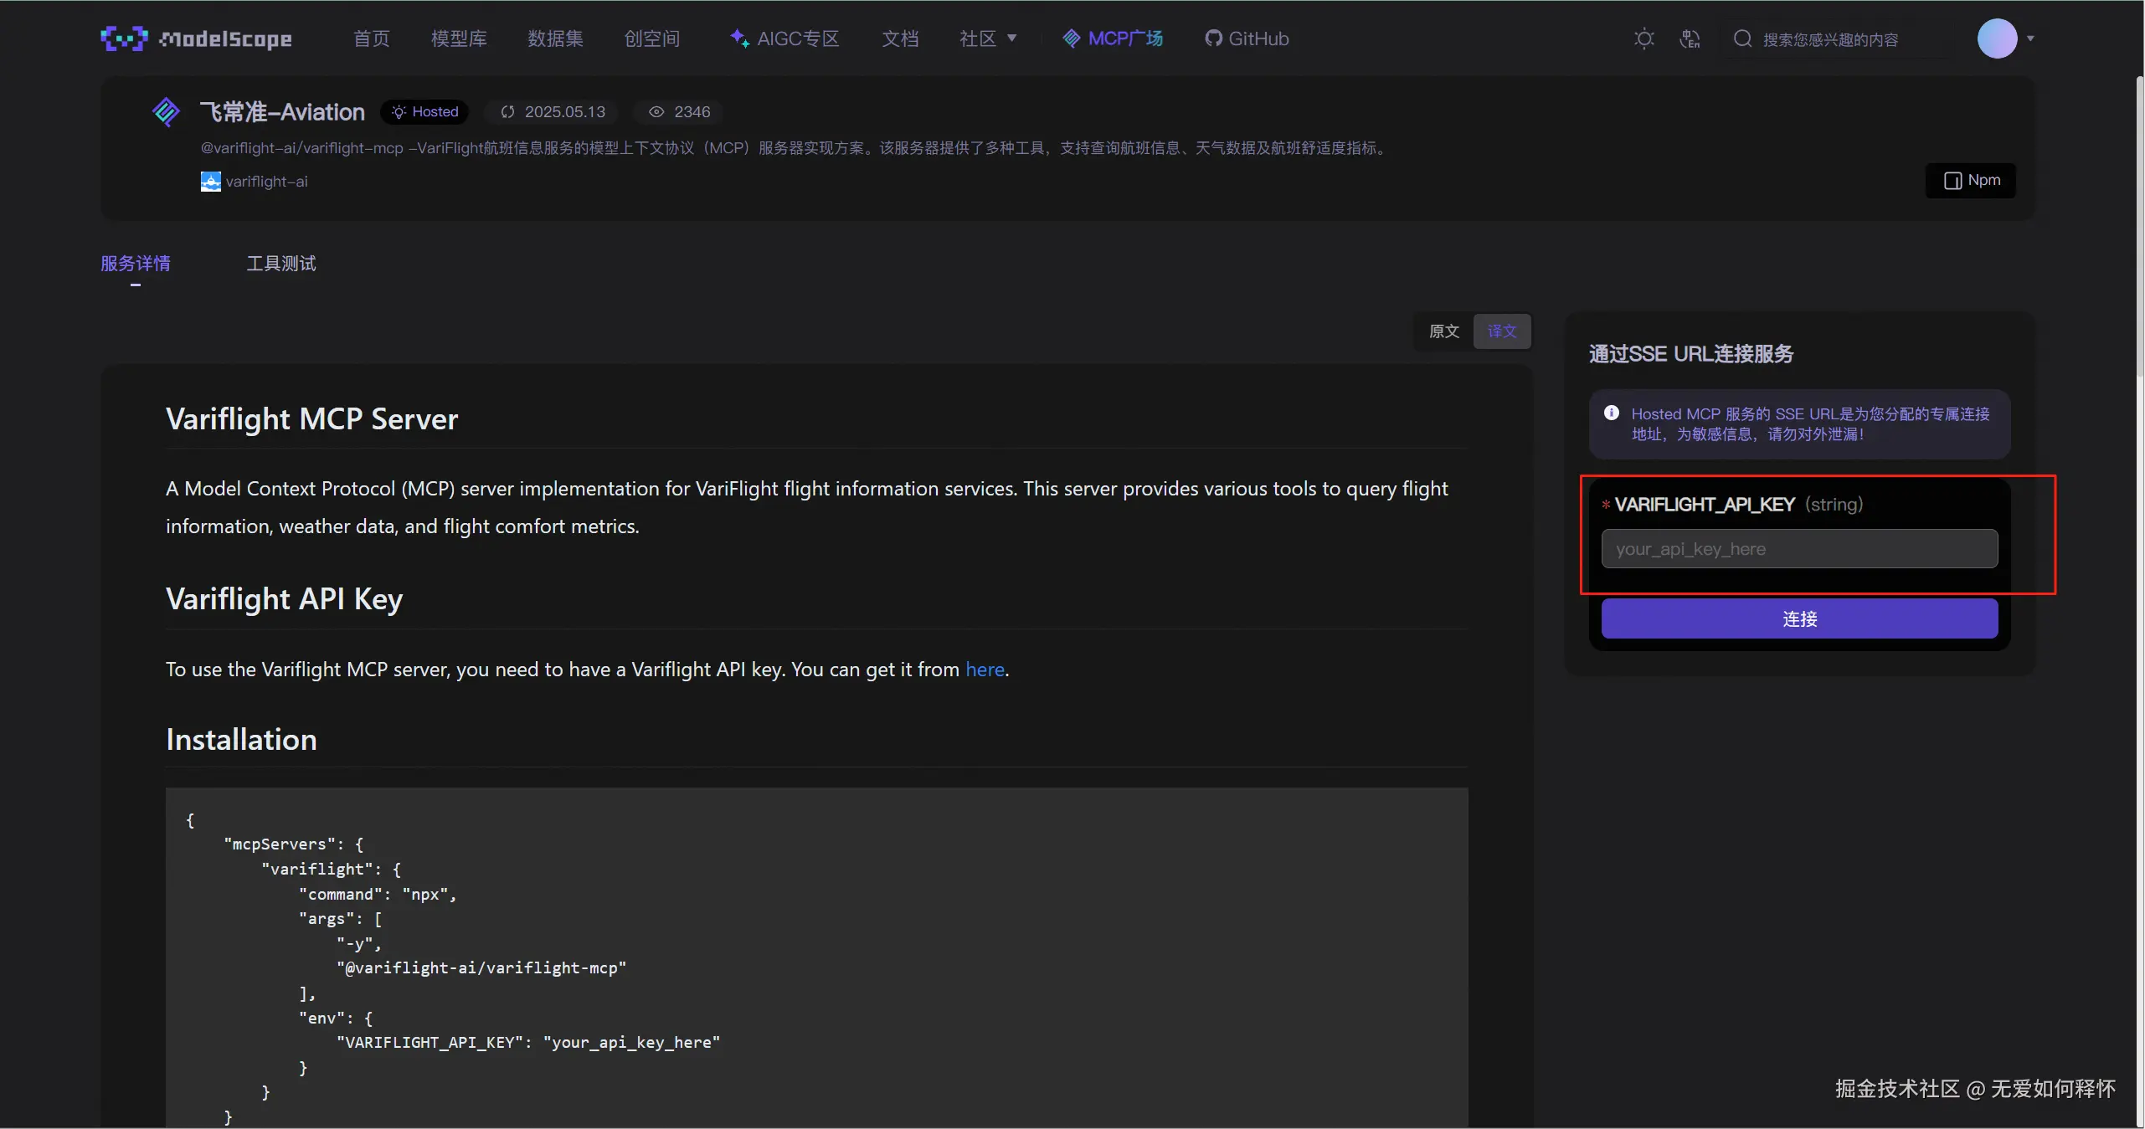Viewport: 2145px width, 1129px height.
Task: Click the Aviation service diamond logo
Action: [166, 111]
